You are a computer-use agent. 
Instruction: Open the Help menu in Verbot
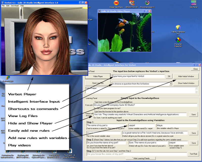click(22, 6)
